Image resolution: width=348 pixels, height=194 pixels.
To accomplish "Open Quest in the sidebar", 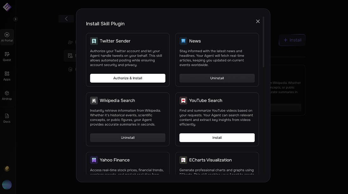I will 7,56.
